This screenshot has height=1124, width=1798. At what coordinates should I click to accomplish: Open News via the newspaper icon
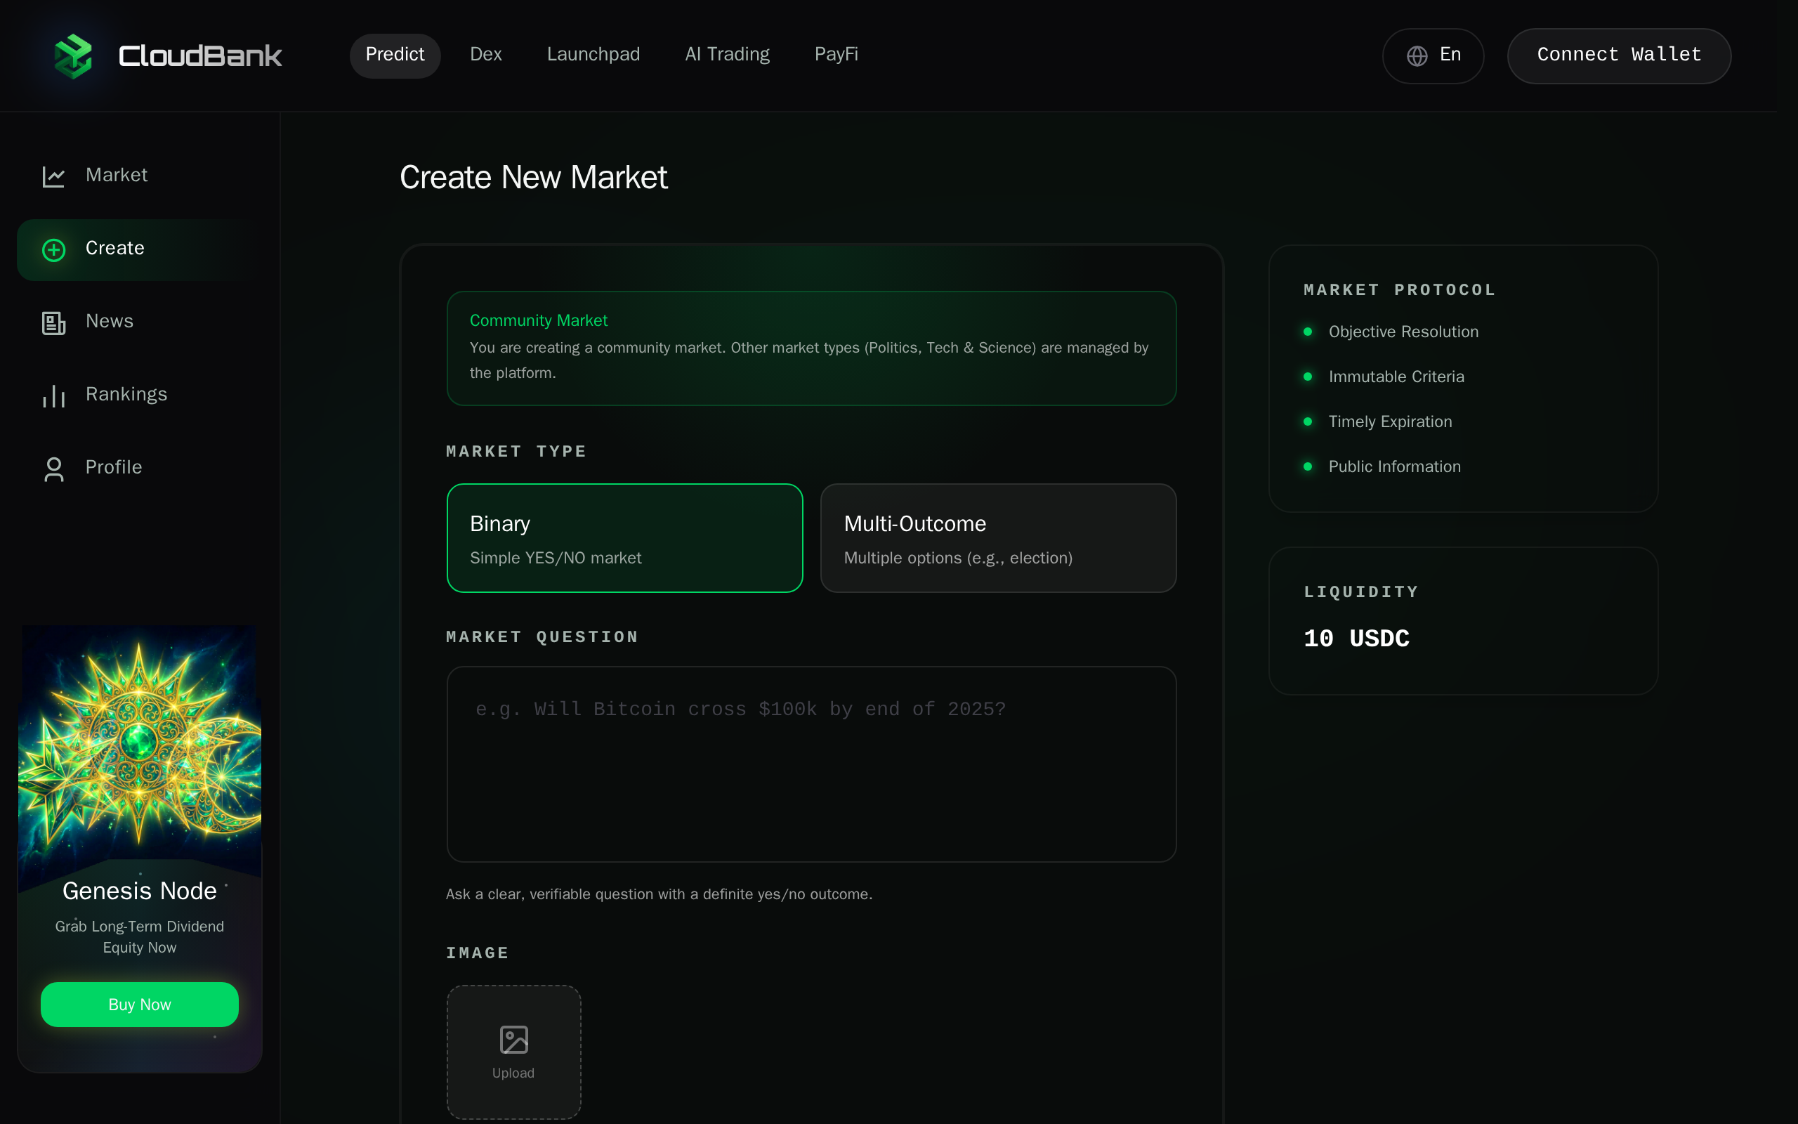click(53, 322)
